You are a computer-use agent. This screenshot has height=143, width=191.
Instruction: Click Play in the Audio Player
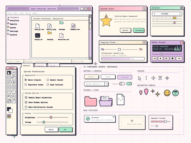161,58
